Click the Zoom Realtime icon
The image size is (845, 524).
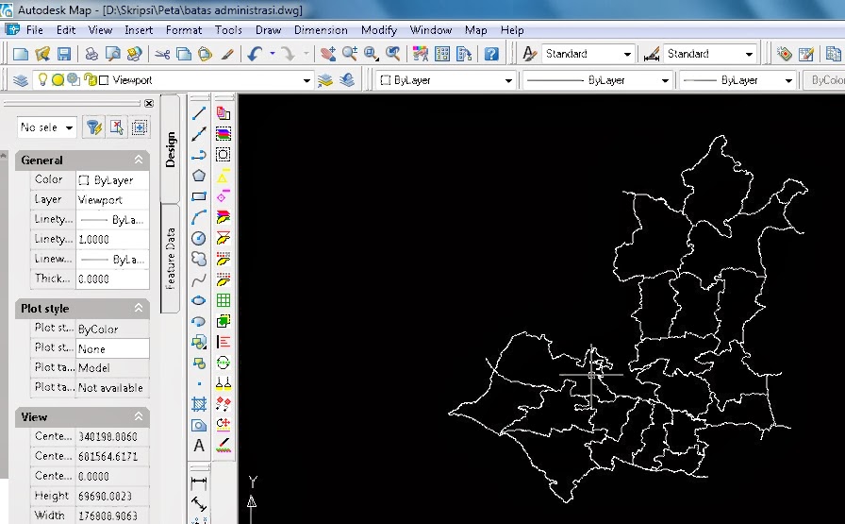pyautogui.click(x=350, y=54)
